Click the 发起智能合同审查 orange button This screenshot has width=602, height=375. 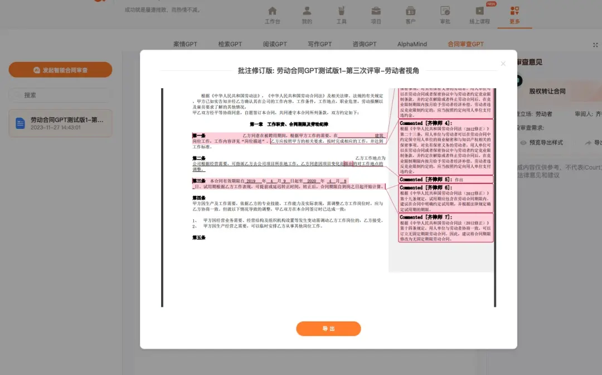pyautogui.click(x=60, y=70)
